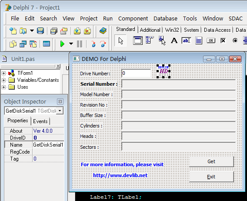Open the Help contents book icon

(103, 31)
